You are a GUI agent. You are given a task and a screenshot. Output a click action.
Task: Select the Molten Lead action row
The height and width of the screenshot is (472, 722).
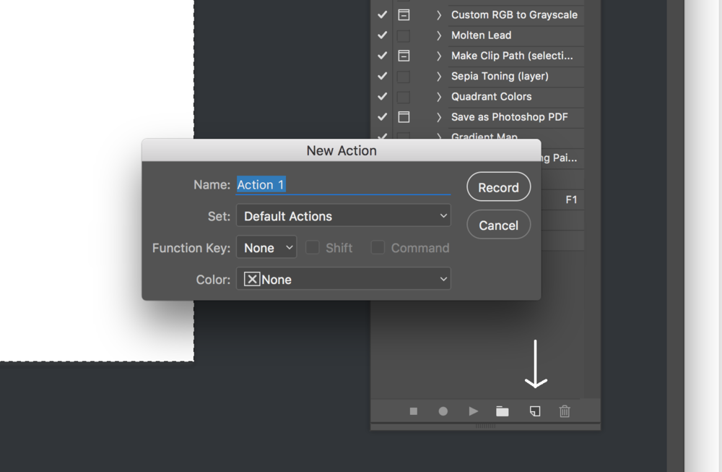[x=505, y=35]
